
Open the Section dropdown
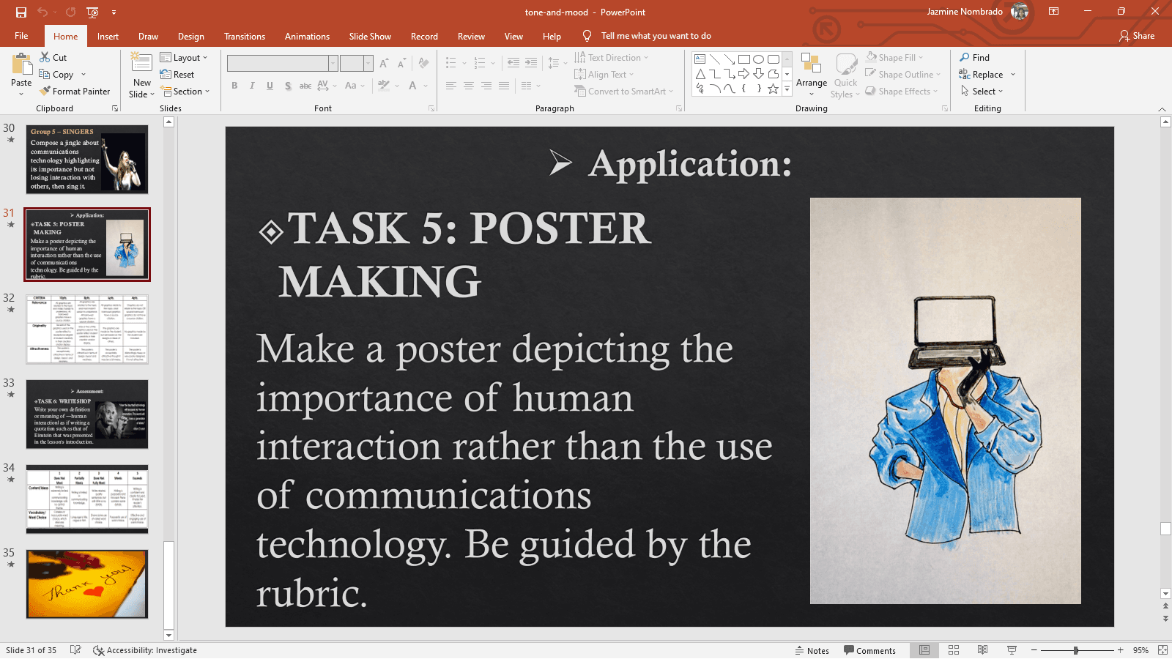(187, 91)
